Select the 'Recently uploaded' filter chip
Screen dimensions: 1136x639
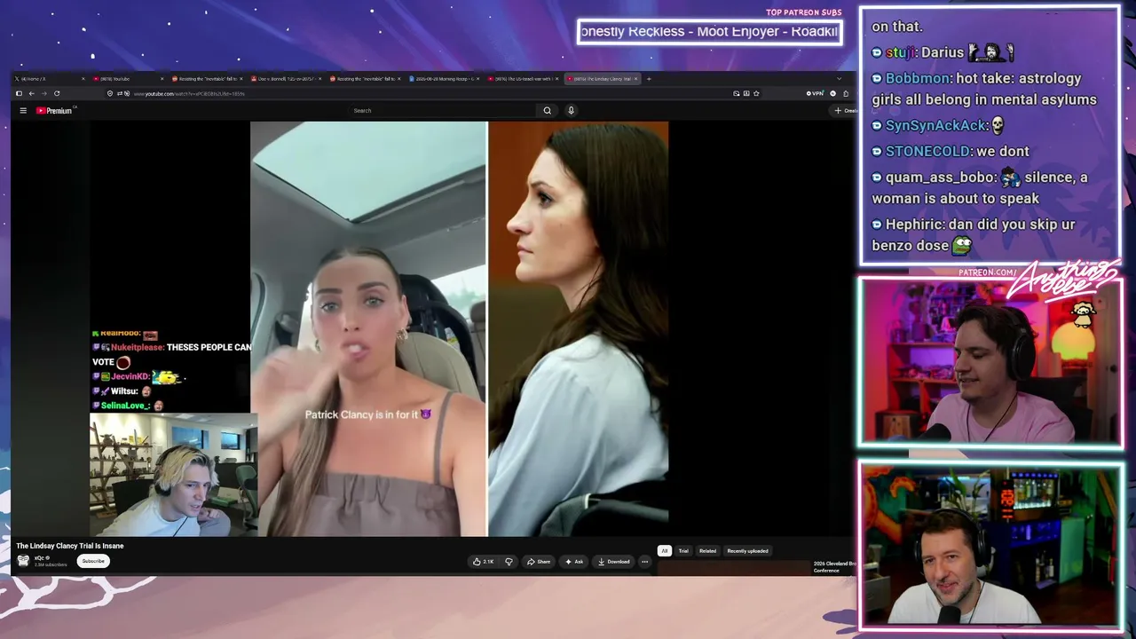click(747, 551)
